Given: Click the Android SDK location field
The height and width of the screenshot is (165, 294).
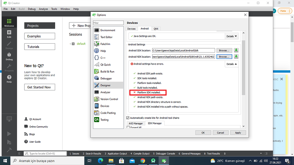Looking at the screenshot, I should (x=183, y=51).
